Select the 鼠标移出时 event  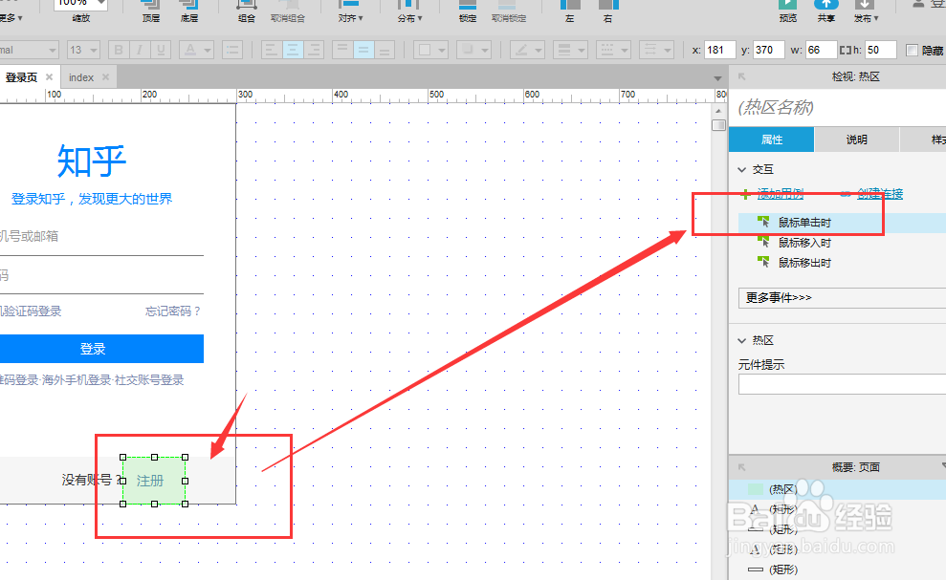pos(804,262)
